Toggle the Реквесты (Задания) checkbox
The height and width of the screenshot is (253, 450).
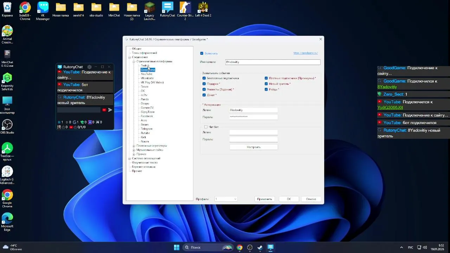pos(204,90)
